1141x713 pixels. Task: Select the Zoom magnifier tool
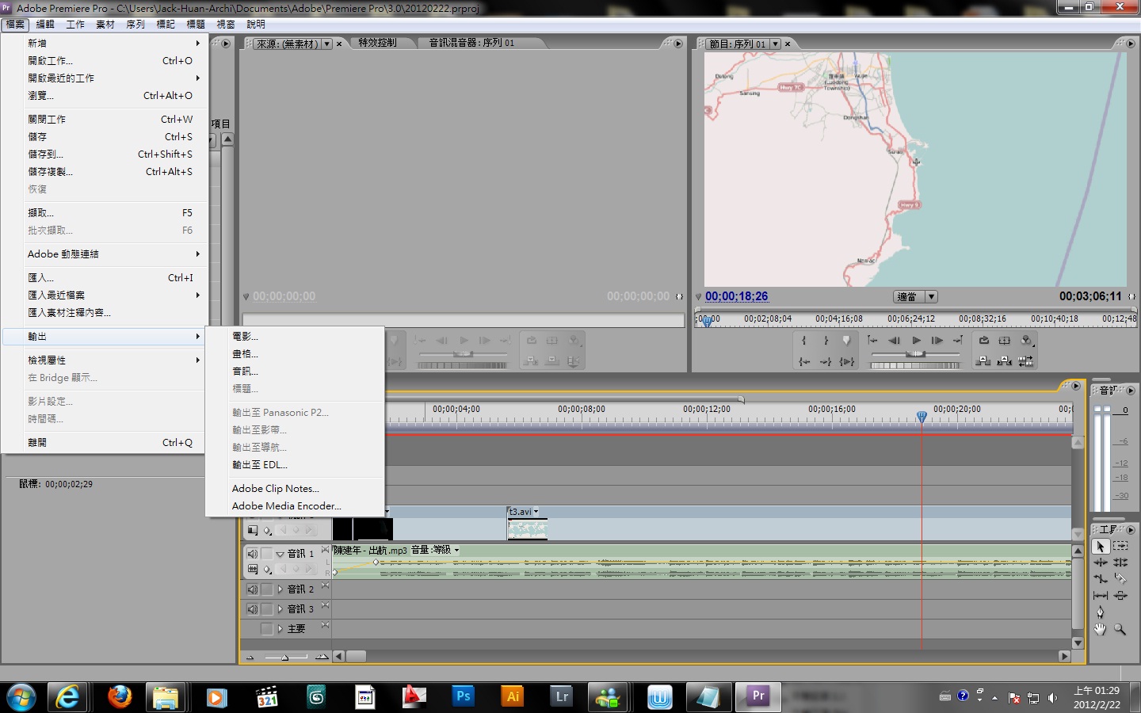(x=1120, y=629)
